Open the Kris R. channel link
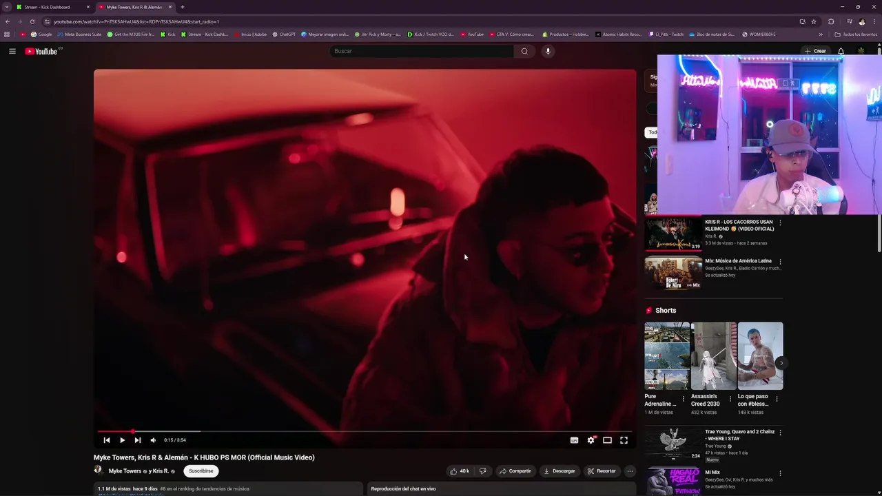The height and width of the screenshot is (496, 882). pos(161,471)
